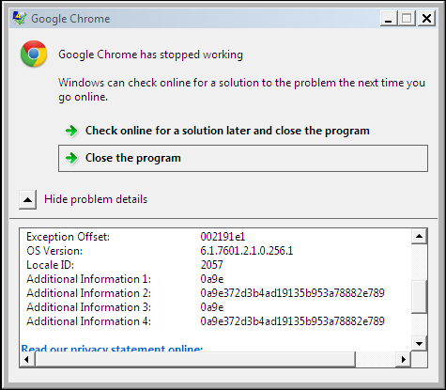The width and height of the screenshot is (446, 390).
Task: Click the Google Chrome logo icon
Action: 34,54
